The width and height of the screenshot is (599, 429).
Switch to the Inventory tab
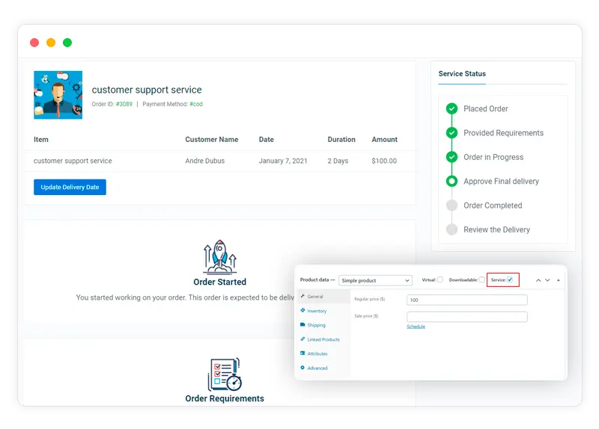pyautogui.click(x=317, y=311)
